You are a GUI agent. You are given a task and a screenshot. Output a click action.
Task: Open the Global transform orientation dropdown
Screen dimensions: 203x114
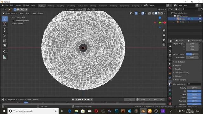click(71, 9)
